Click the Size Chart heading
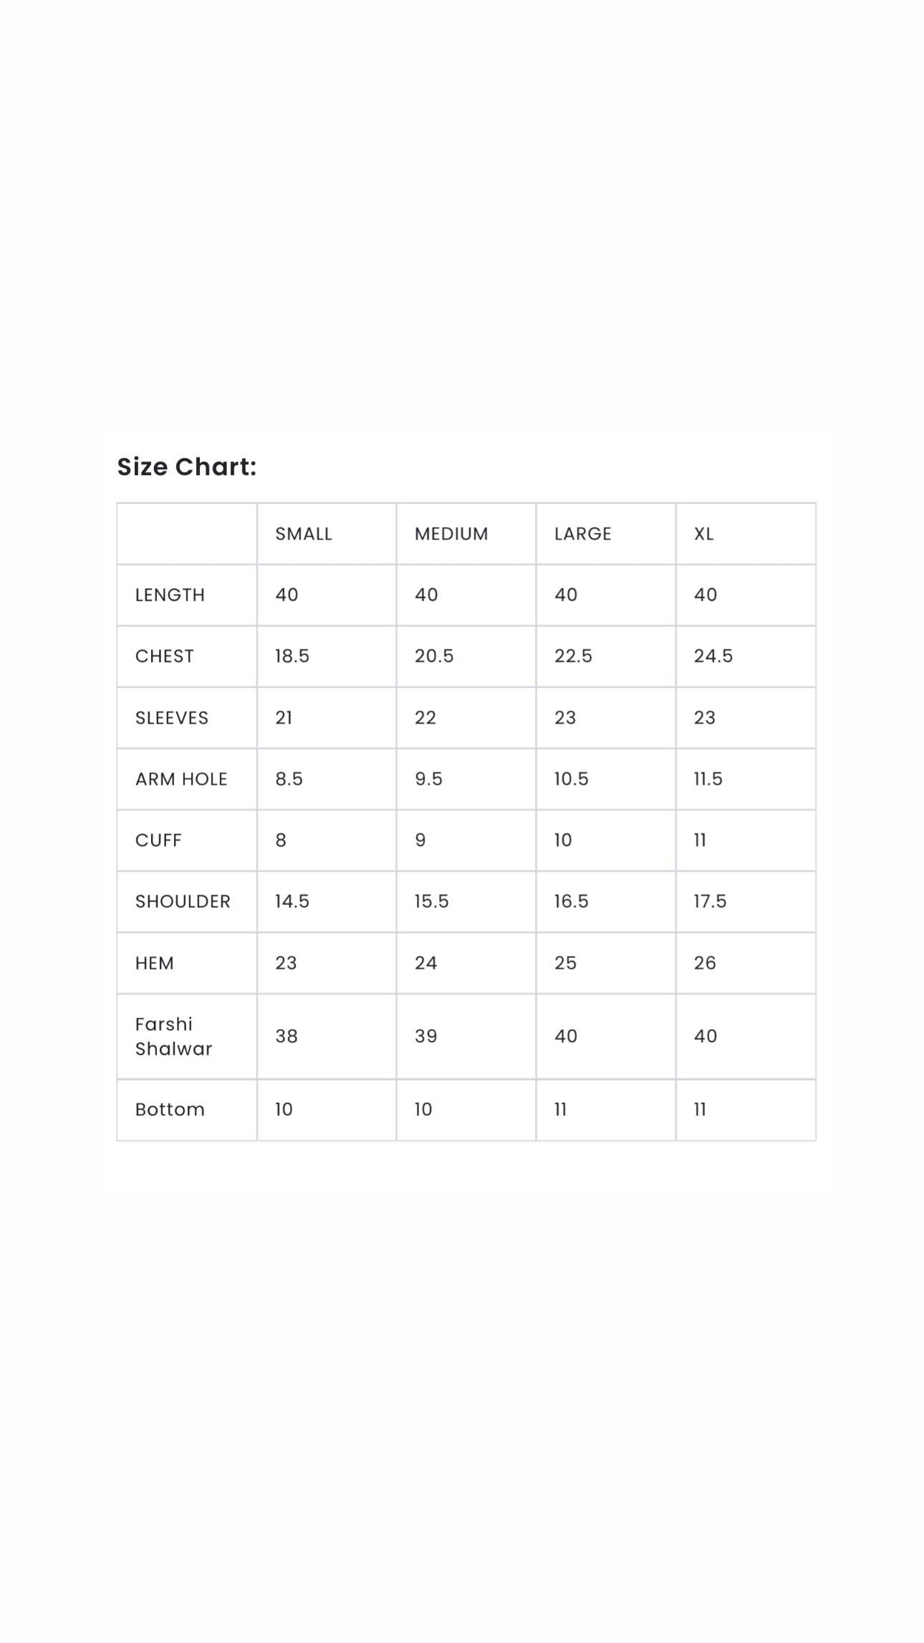The height and width of the screenshot is (1643, 924). (187, 466)
